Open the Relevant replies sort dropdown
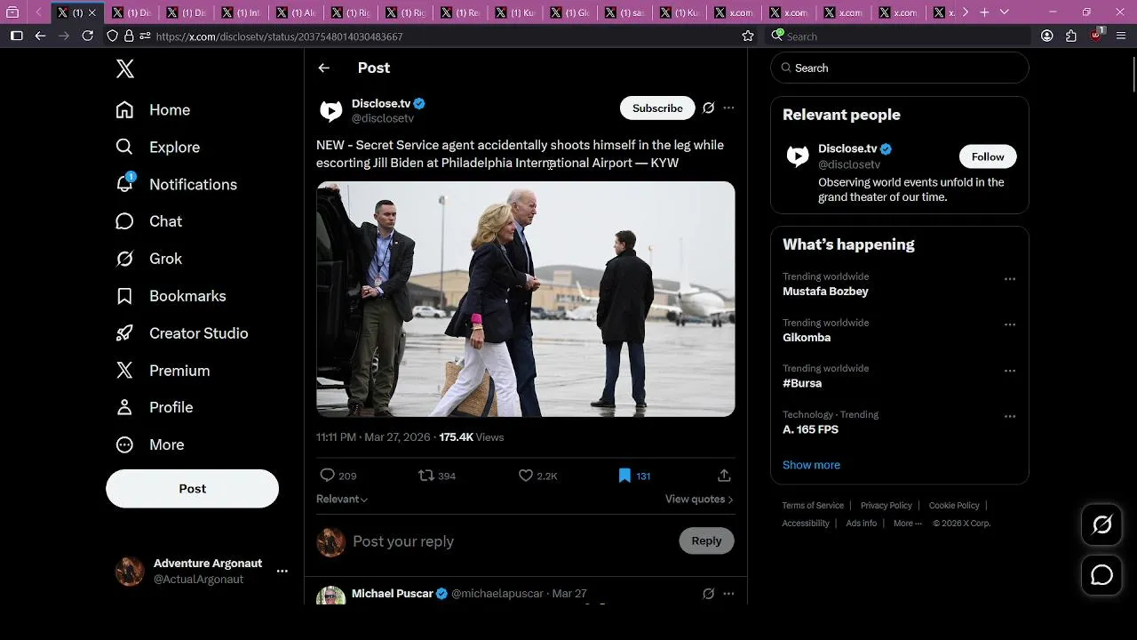The image size is (1137, 640). (x=342, y=499)
